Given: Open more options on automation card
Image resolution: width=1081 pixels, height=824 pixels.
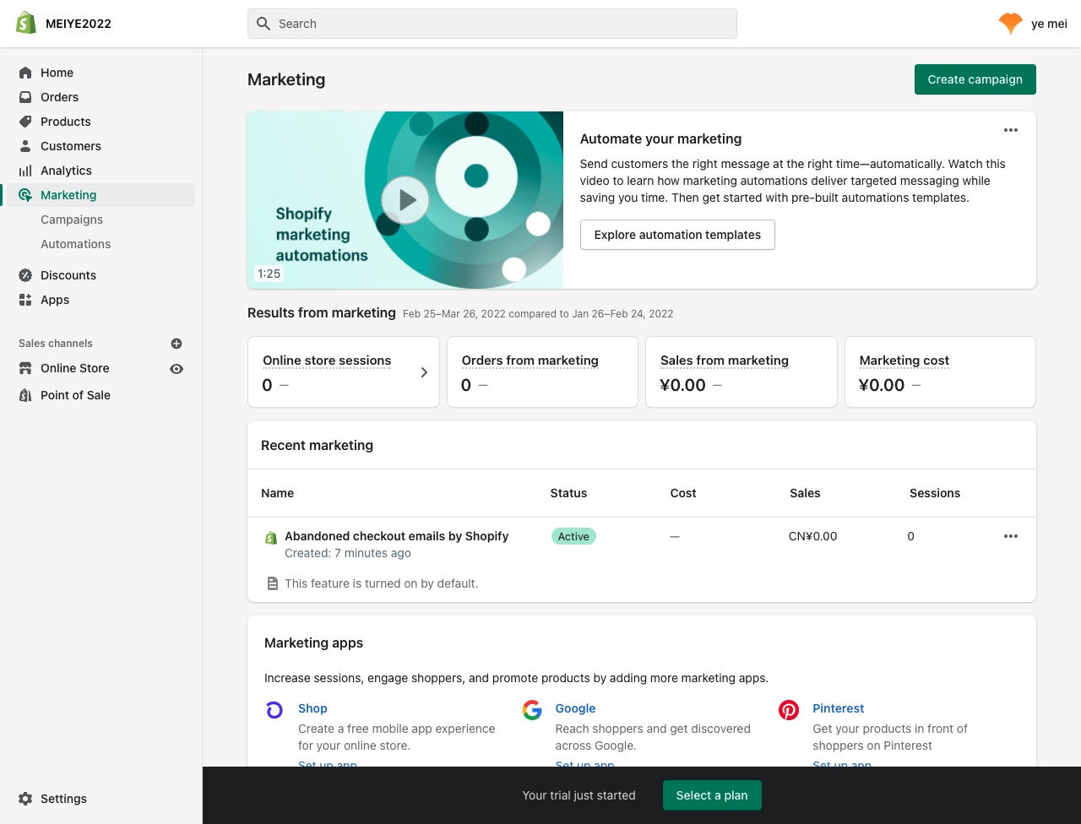Looking at the screenshot, I should tap(1011, 130).
